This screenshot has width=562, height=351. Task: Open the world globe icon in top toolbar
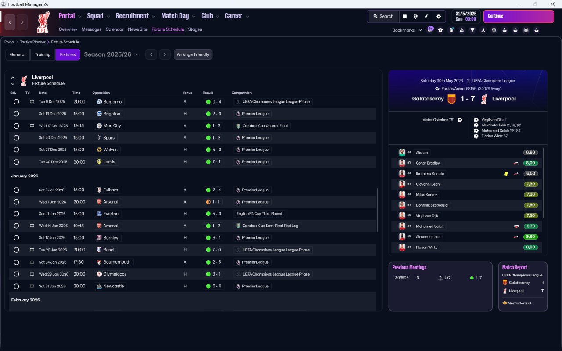coord(415,16)
